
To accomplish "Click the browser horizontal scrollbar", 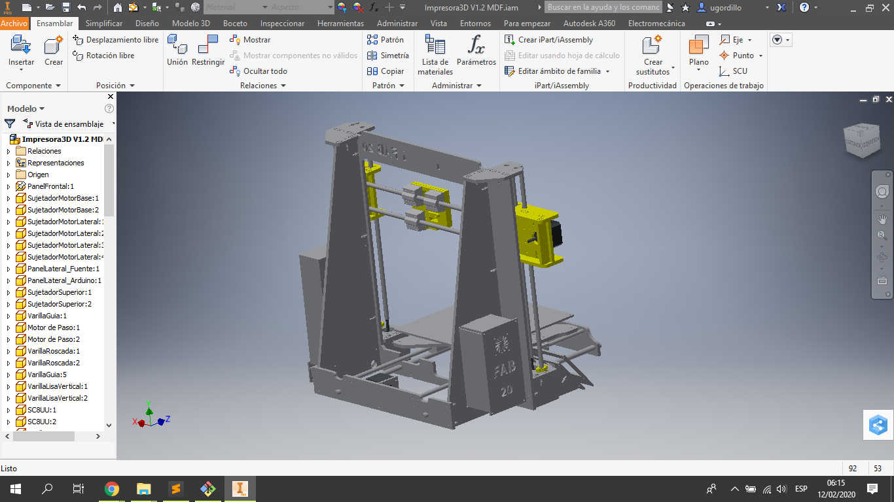I will tap(44, 436).
